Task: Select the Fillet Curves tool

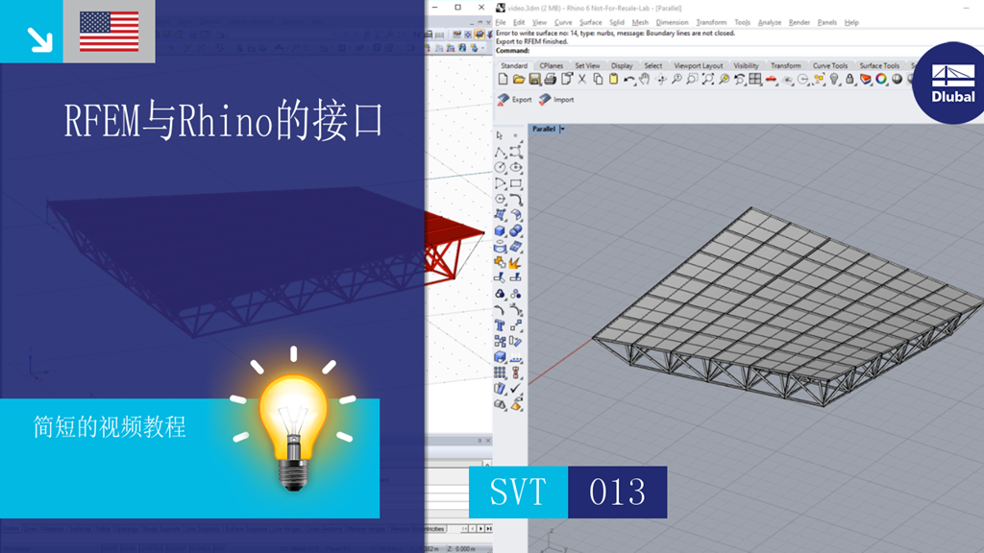Action: coord(516,200)
